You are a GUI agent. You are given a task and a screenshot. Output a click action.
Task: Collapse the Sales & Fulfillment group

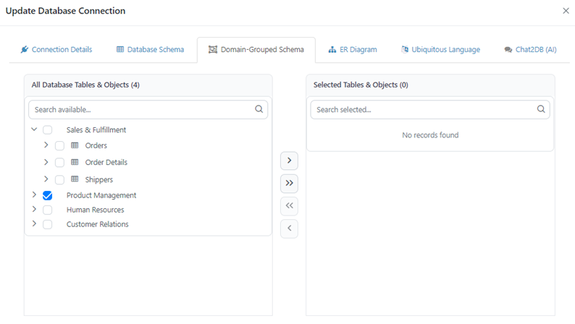coord(34,129)
